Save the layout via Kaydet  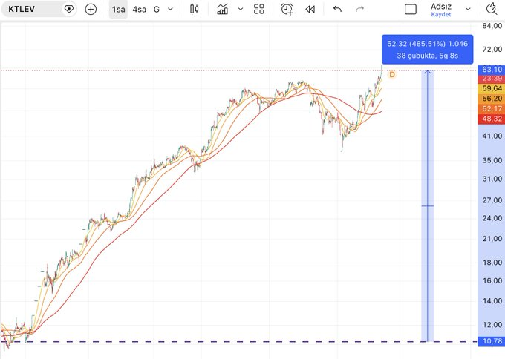coord(441,15)
